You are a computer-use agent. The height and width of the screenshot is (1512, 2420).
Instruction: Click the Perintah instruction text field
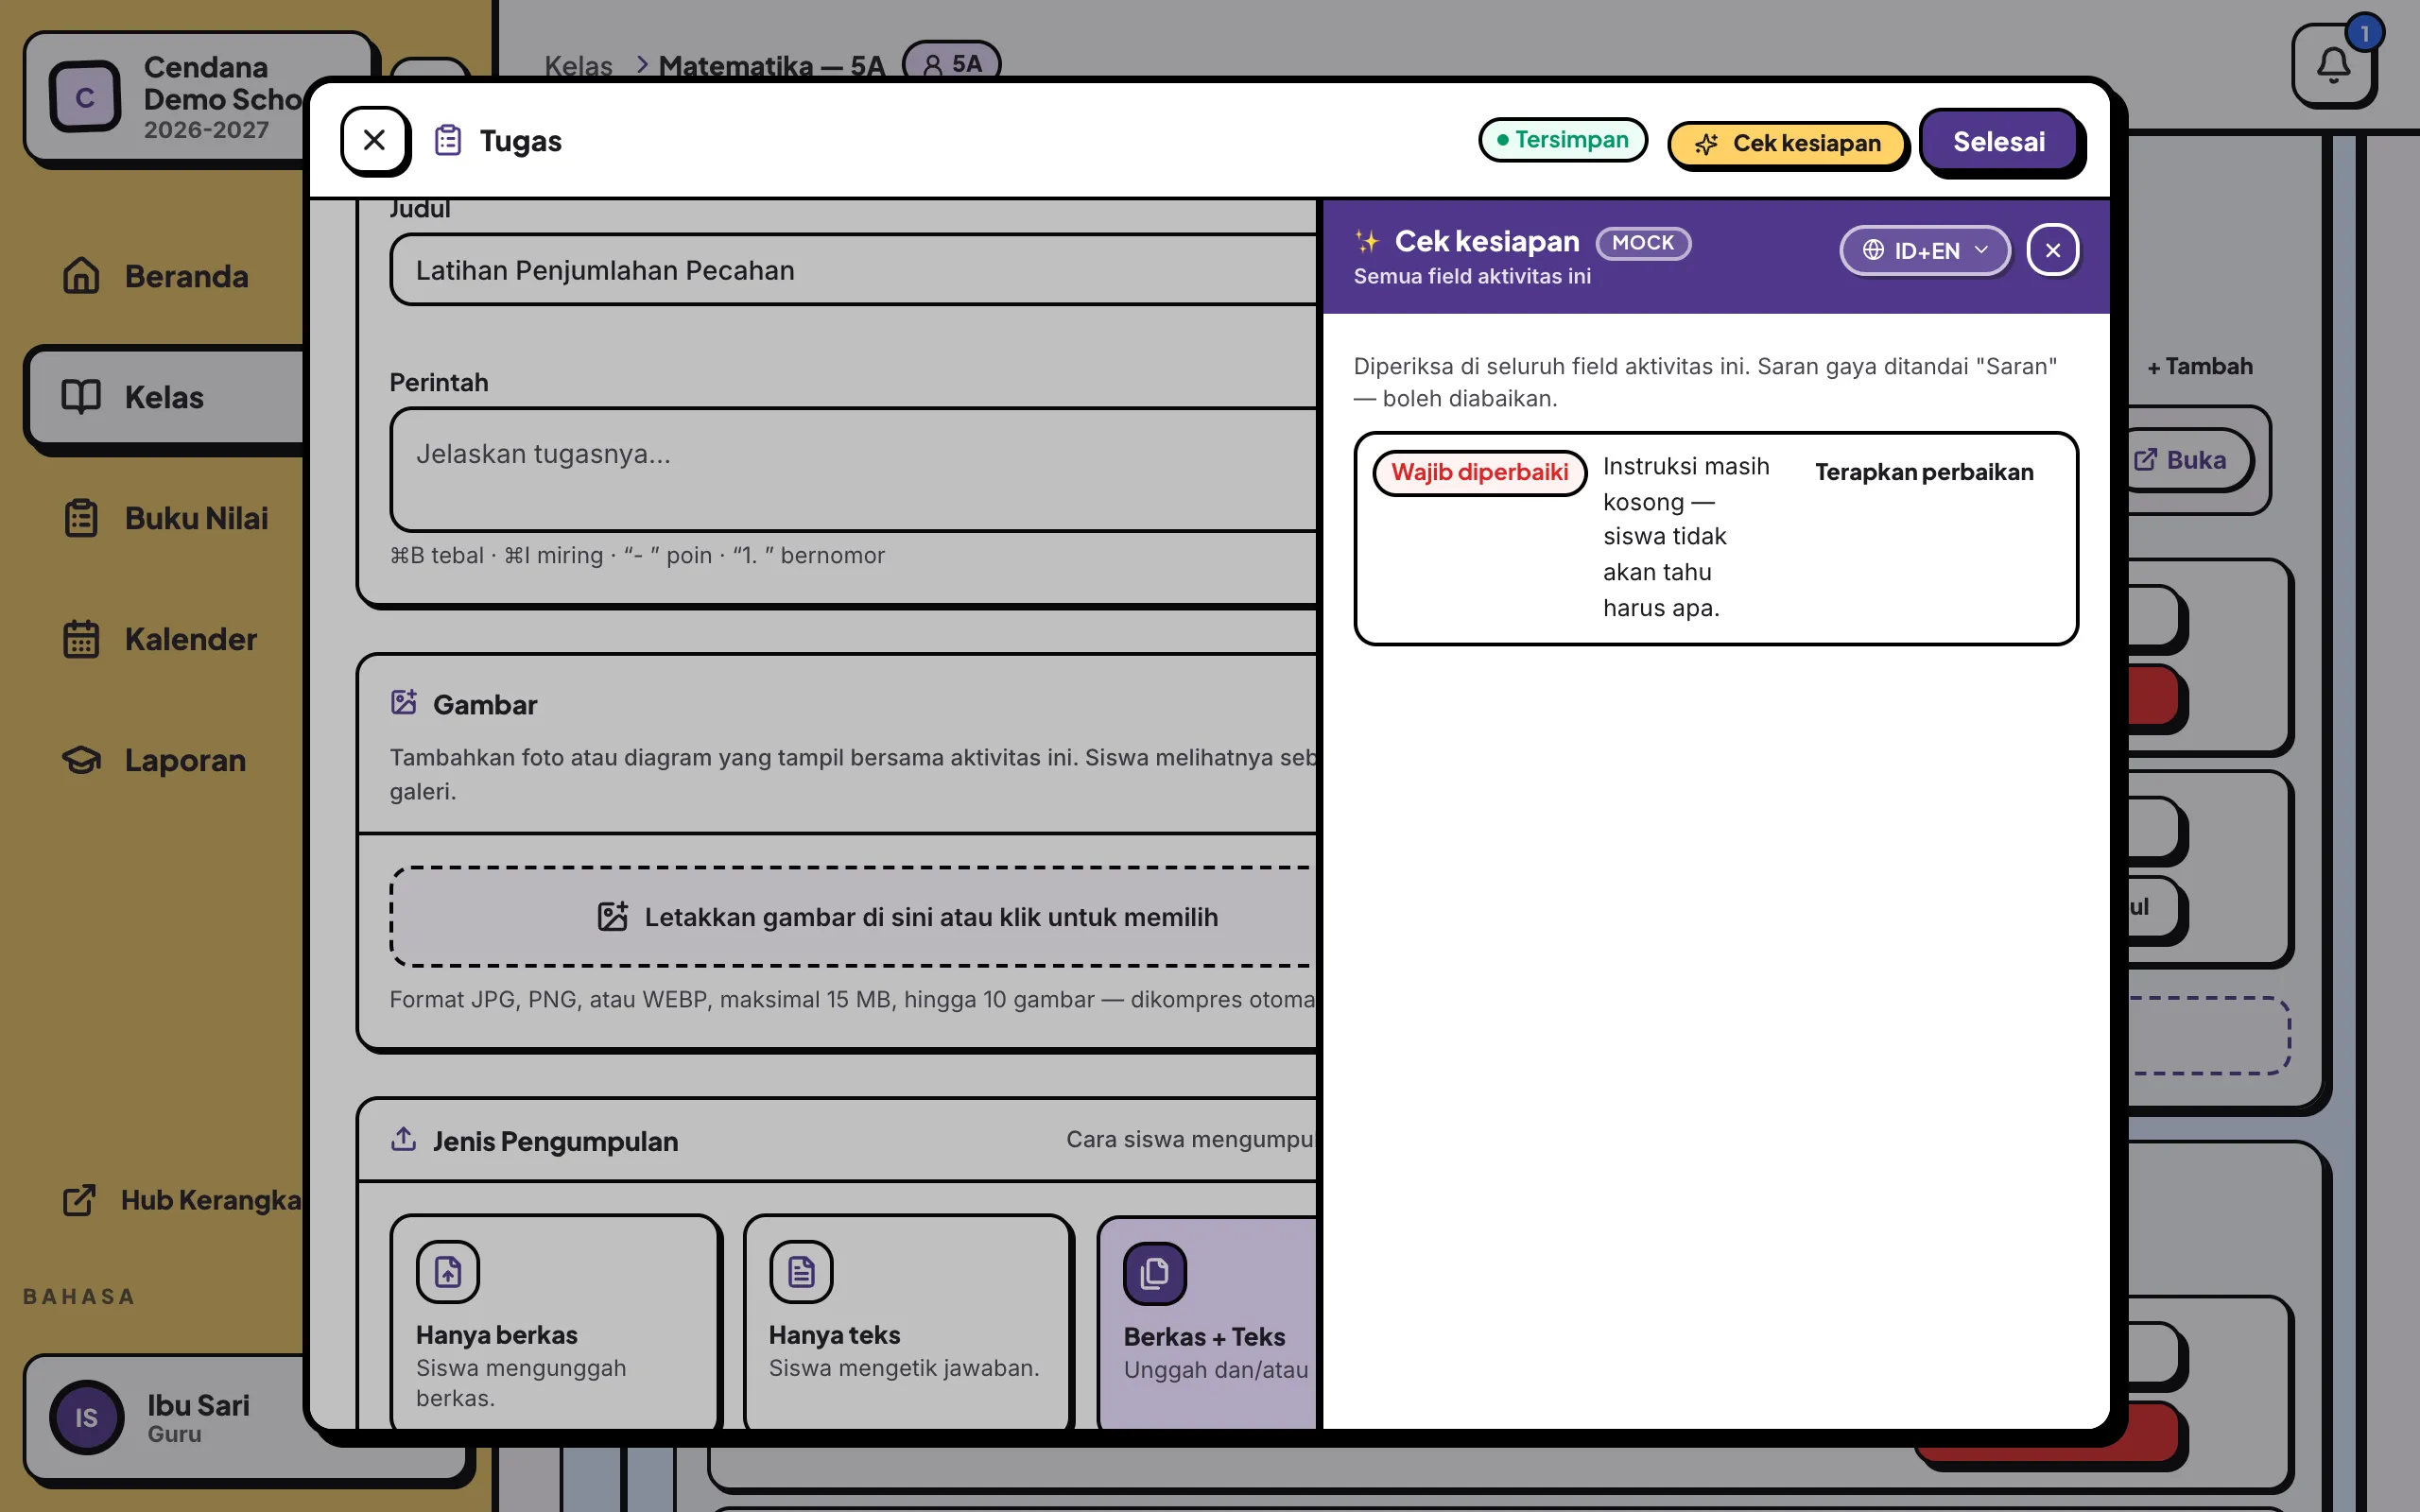tap(853, 469)
